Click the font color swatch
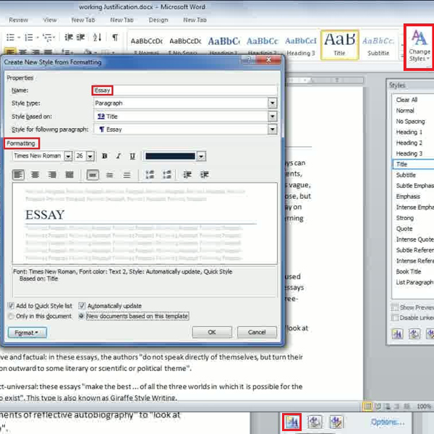Viewport: 434px width, 434px height. [x=170, y=156]
